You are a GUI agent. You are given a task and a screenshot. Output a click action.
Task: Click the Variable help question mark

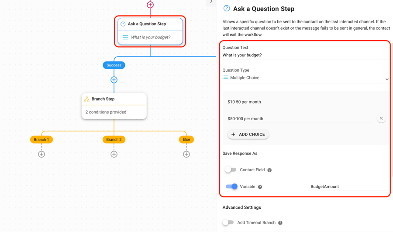tap(260, 187)
